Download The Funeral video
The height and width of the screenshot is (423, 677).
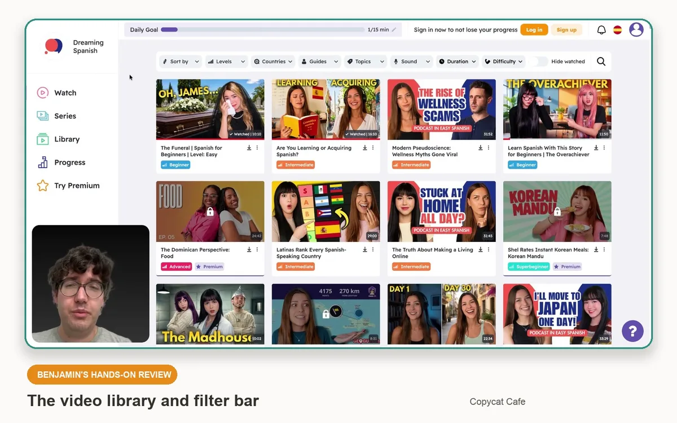tap(249, 148)
